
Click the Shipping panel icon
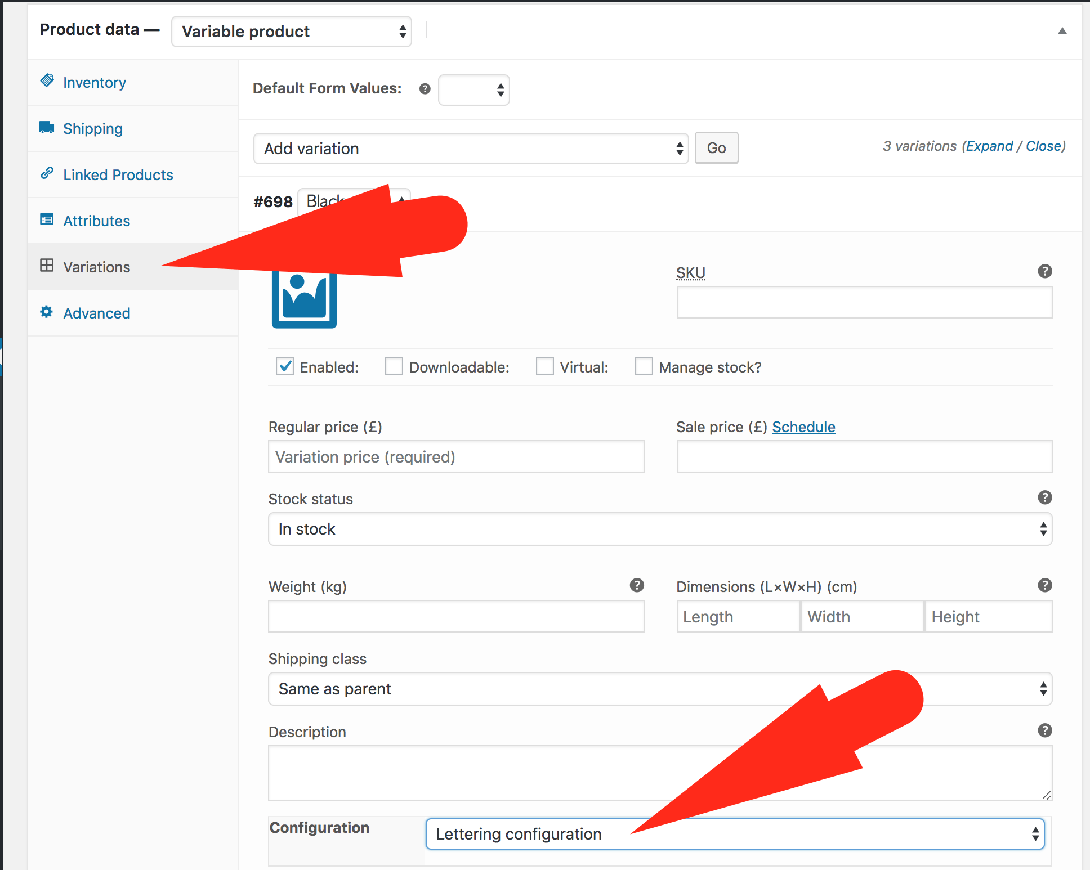tap(48, 128)
